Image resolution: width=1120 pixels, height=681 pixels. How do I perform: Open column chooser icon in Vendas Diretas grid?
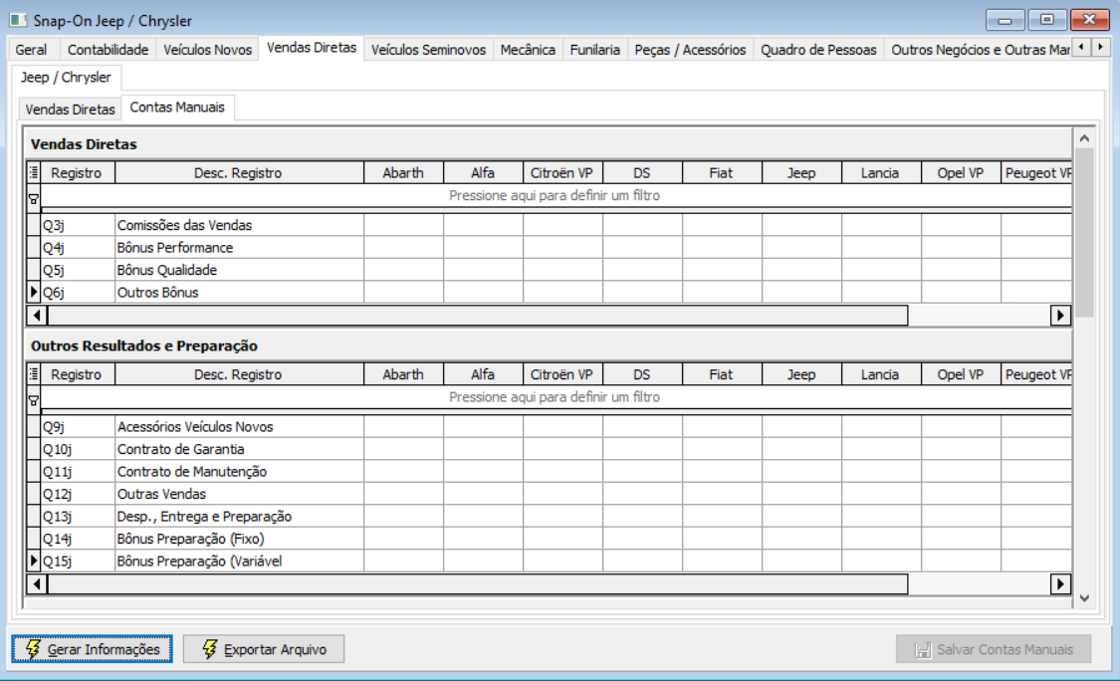point(34,172)
